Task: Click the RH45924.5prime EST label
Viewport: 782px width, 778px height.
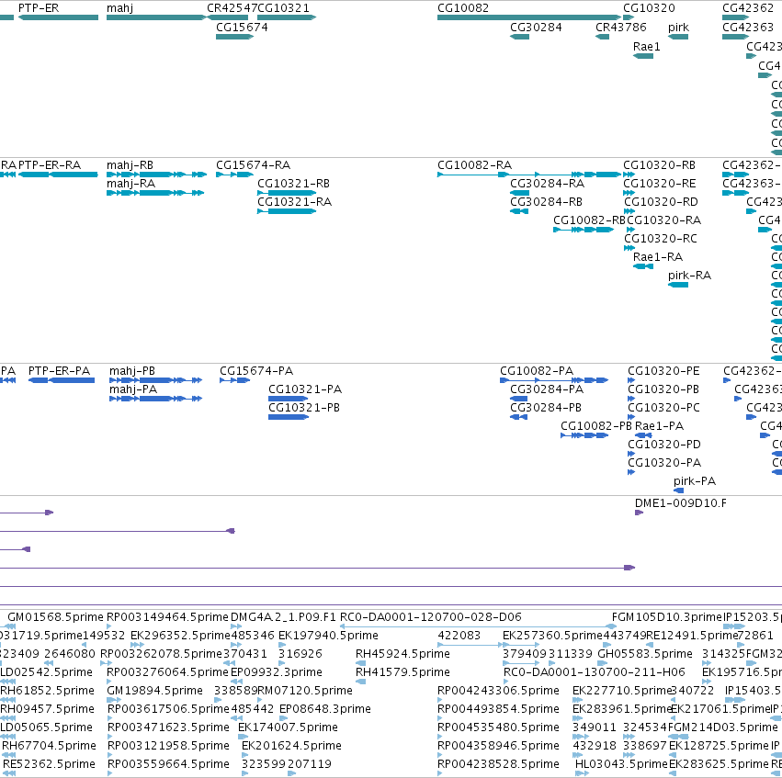Action: pyautogui.click(x=402, y=654)
